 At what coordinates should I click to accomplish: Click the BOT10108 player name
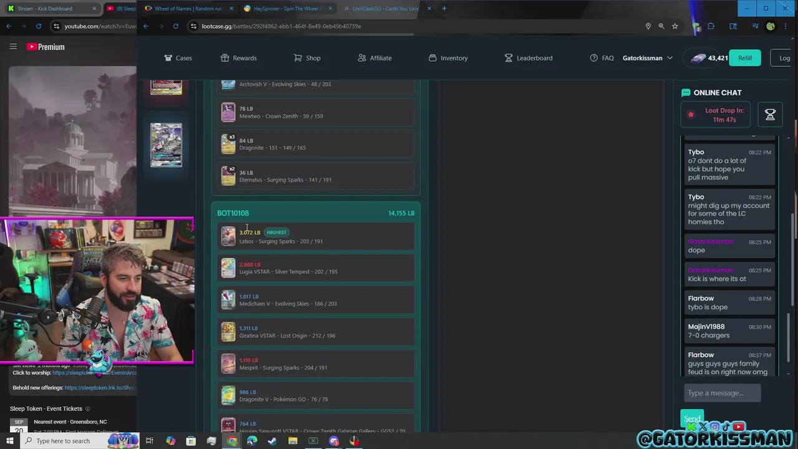[233, 213]
